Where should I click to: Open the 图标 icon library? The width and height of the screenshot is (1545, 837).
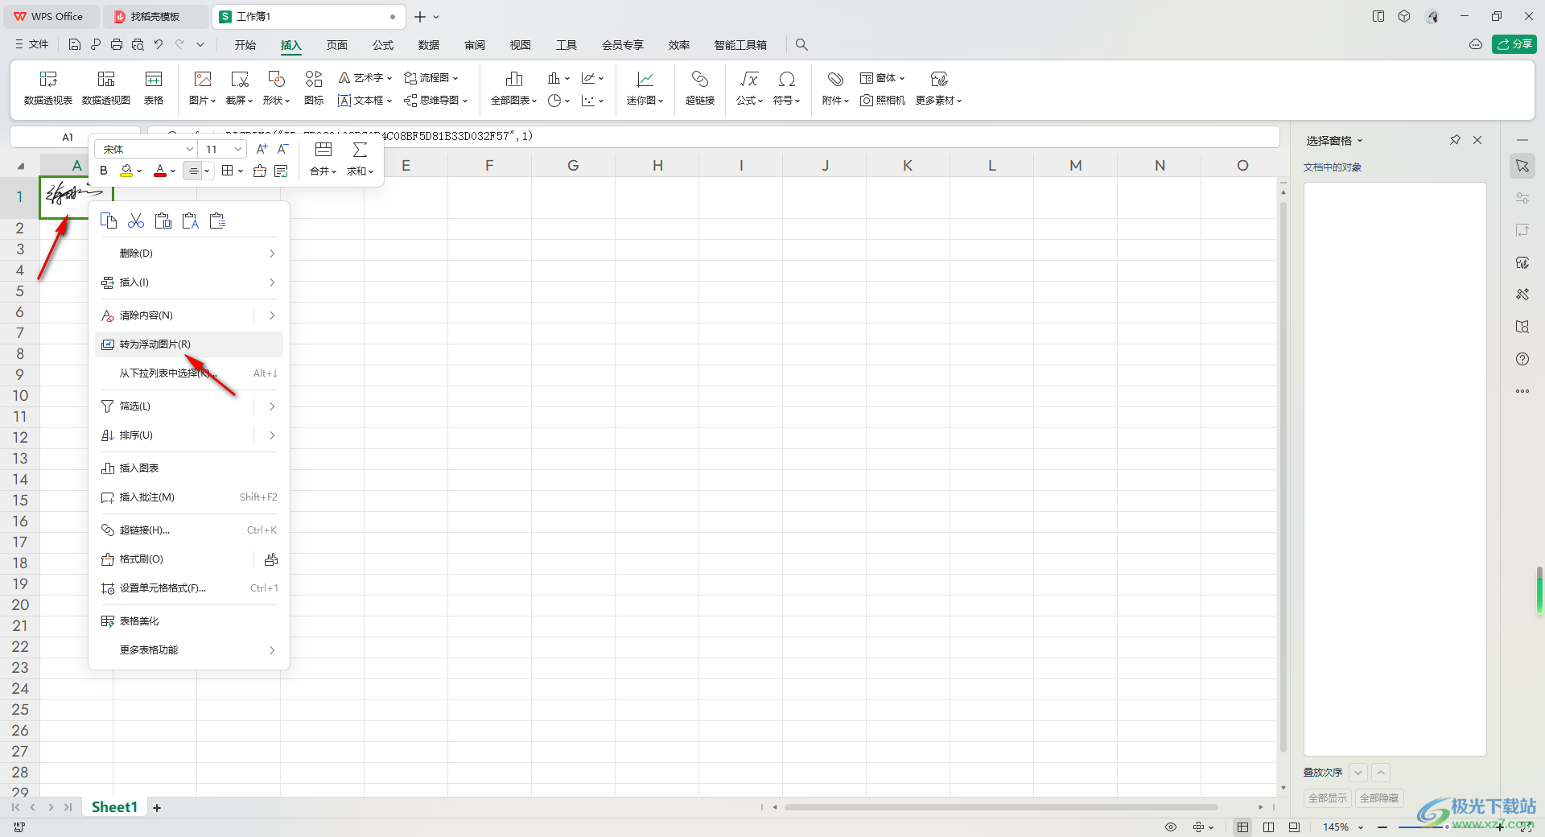(x=314, y=88)
